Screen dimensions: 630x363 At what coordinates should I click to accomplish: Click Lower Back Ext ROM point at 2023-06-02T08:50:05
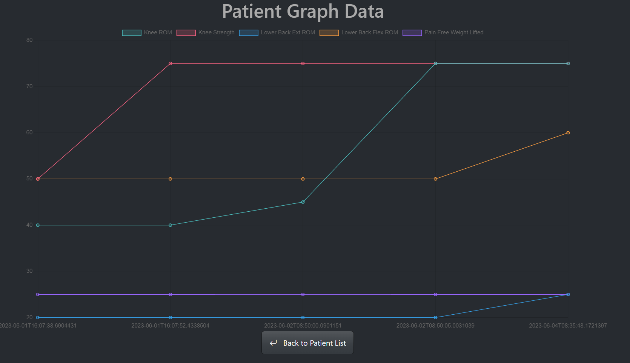pyautogui.click(x=435, y=317)
